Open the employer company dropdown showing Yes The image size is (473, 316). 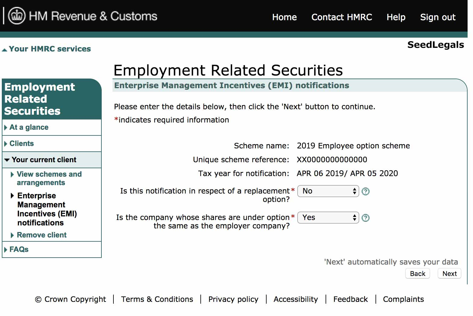coord(328,218)
